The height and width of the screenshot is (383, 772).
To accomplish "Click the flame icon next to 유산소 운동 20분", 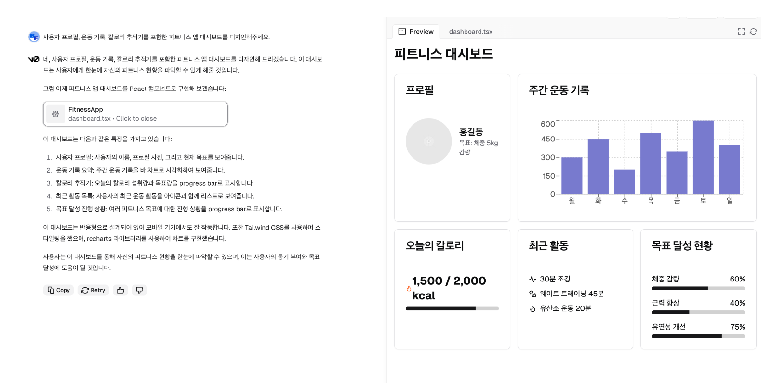I will 532,308.
